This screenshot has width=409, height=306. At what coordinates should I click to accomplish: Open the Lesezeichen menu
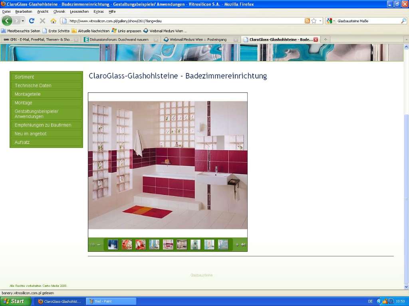click(x=79, y=12)
